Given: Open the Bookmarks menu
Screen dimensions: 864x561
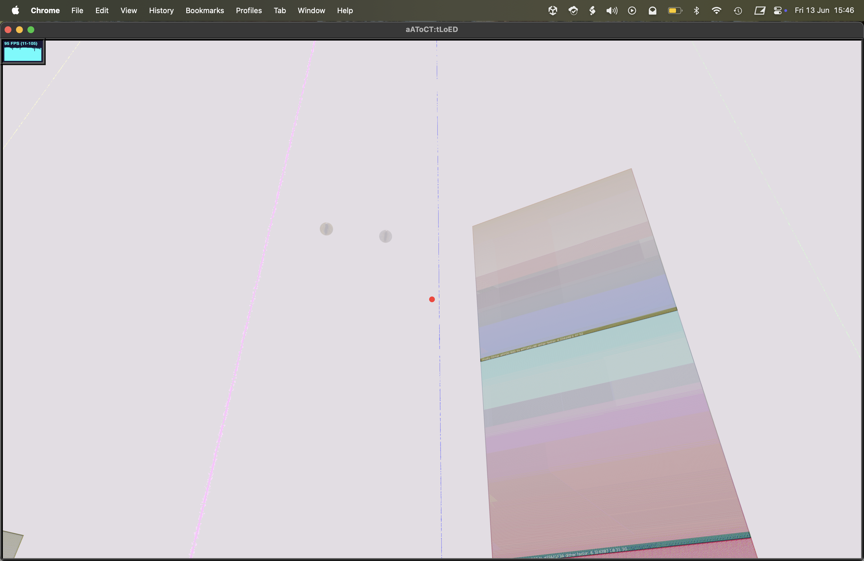Looking at the screenshot, I should 205,11.
